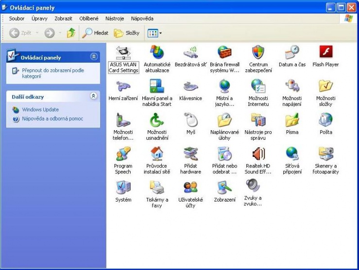Open the Flash Player control panel icon
359x270 pixels.
pyautogui.click(x=325, y=52)
